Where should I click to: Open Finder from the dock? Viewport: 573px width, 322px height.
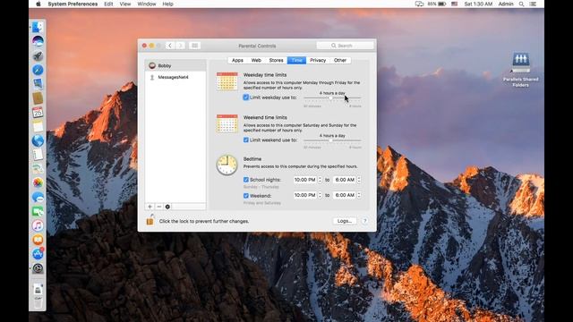[38, 28]
